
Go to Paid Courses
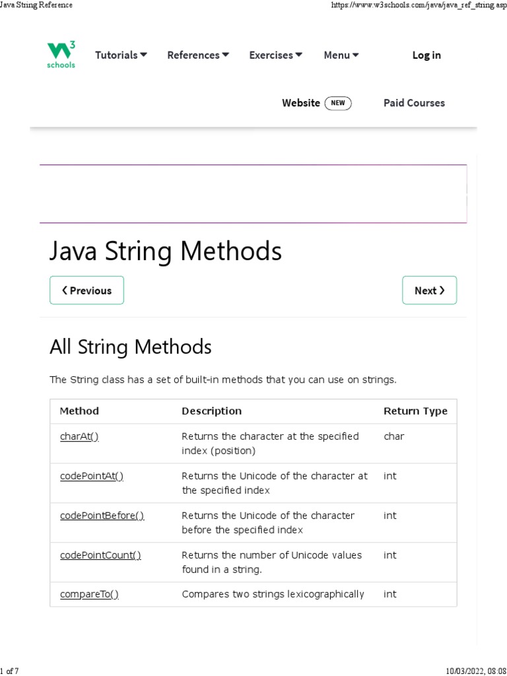click(414, 103)
